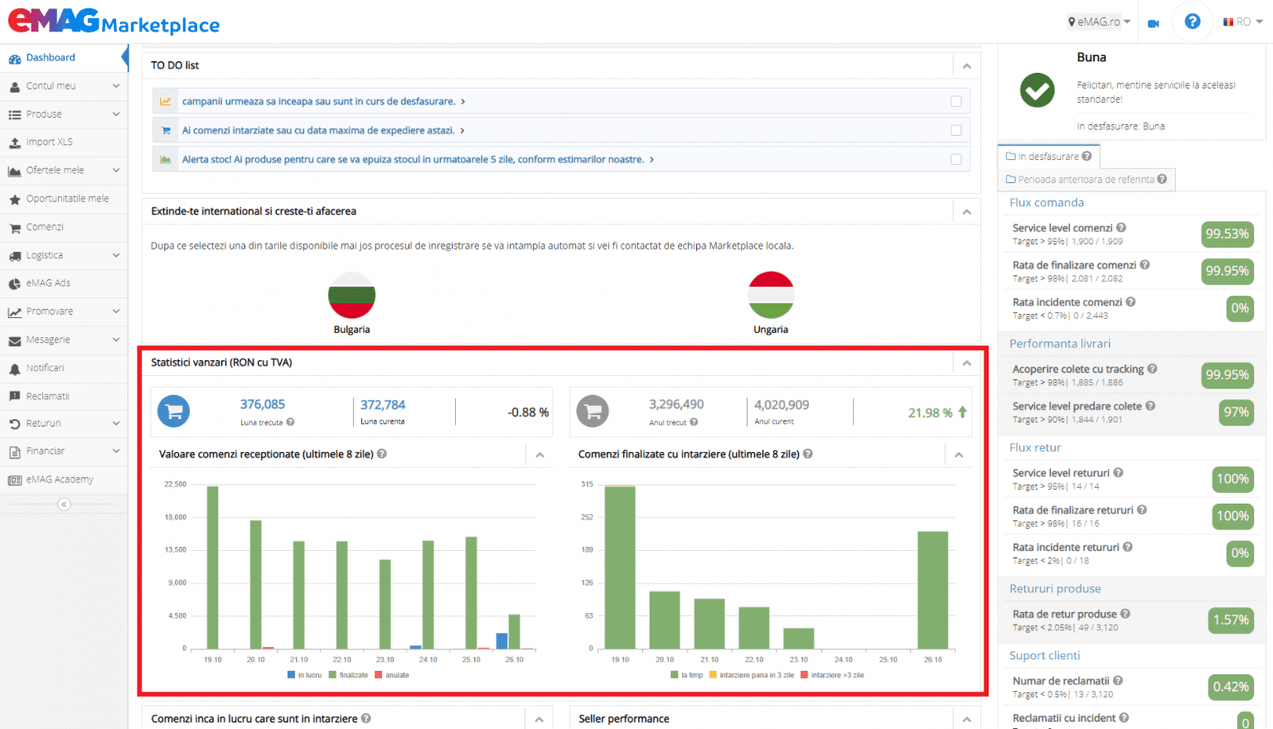Open the eMAG.ro platform dropdown
Viewport: 1273px width, 729px height.
click(x=1099, y=22)
